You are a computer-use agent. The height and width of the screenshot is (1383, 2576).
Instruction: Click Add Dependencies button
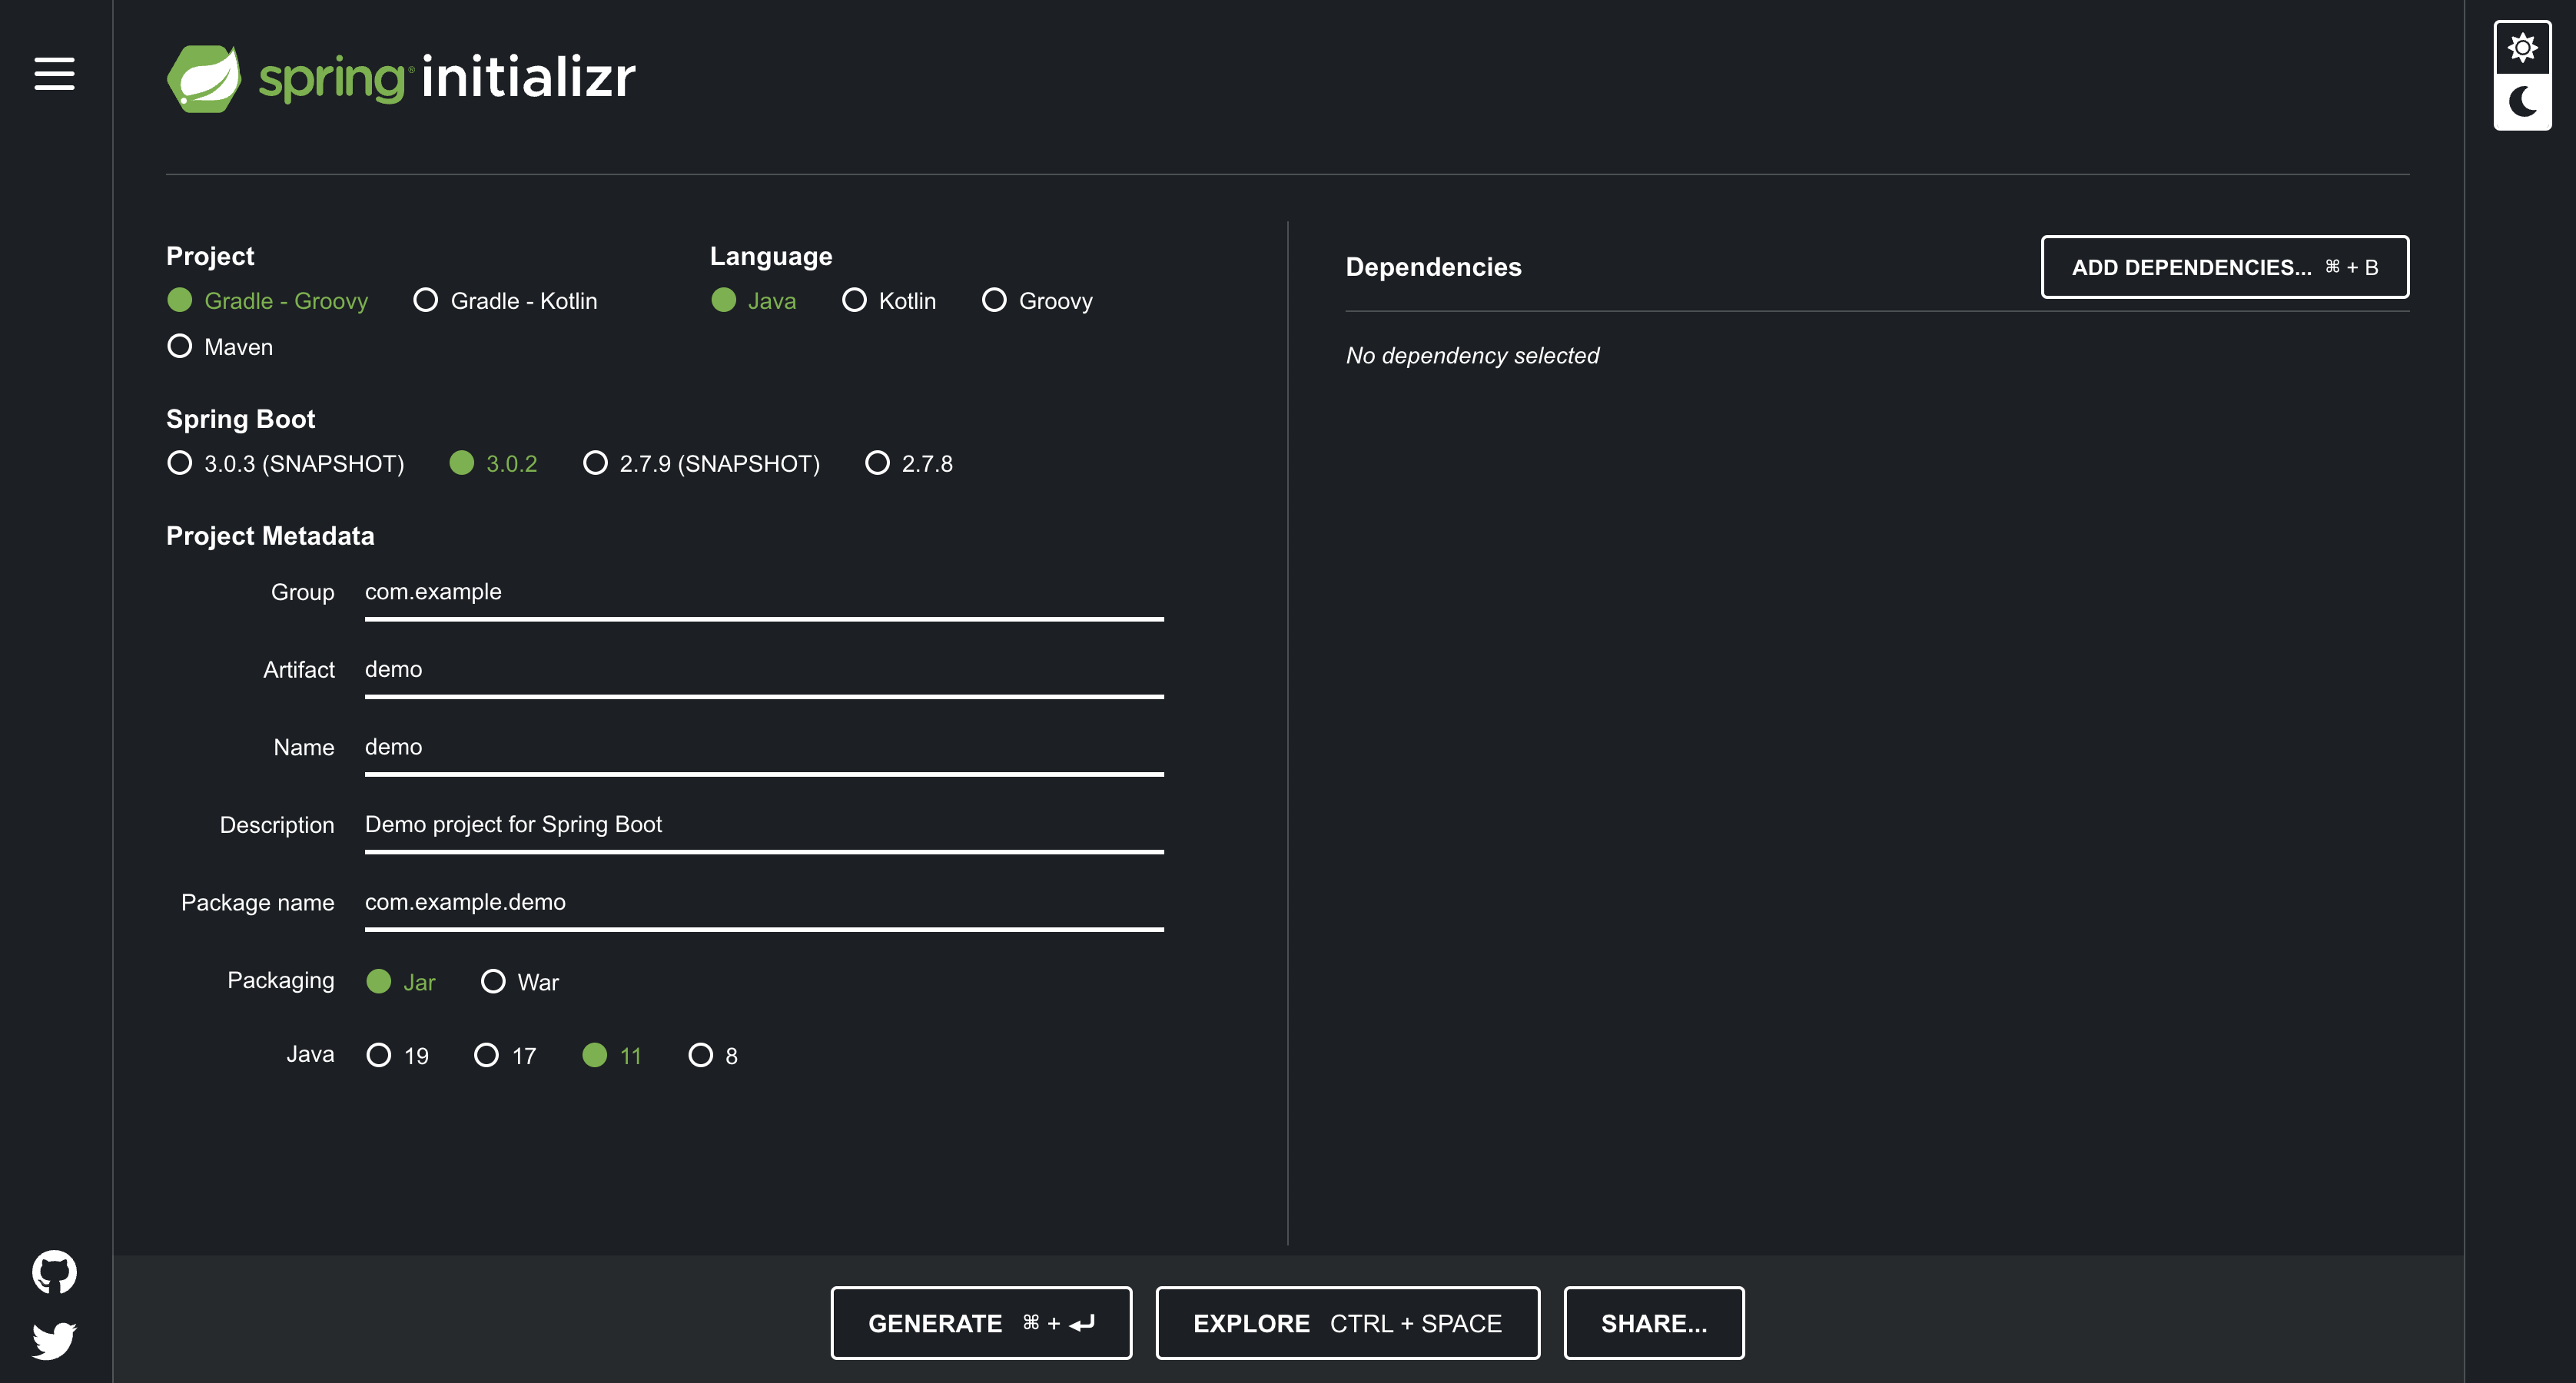click(x=2224, y=267)
